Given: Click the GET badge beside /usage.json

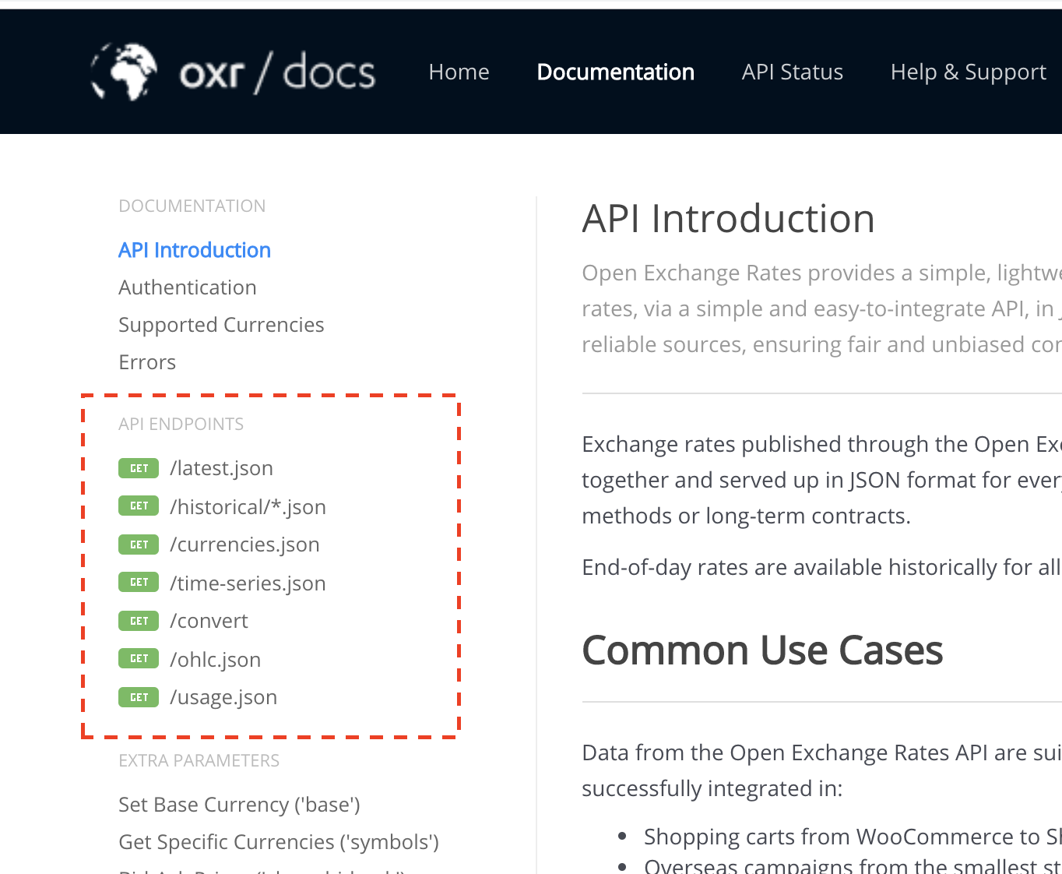Looking at the screenshot, I should 139,697.
